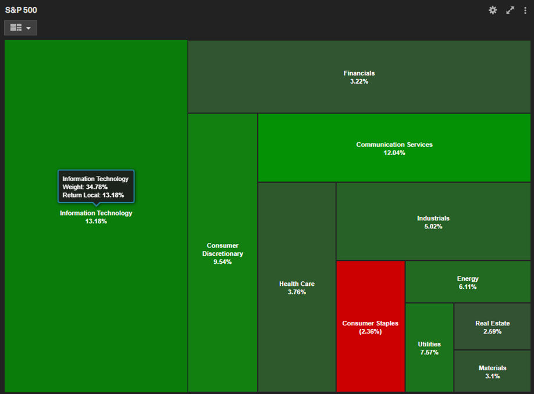Click the Information Technology tooltip heading

tap(95, 179)
